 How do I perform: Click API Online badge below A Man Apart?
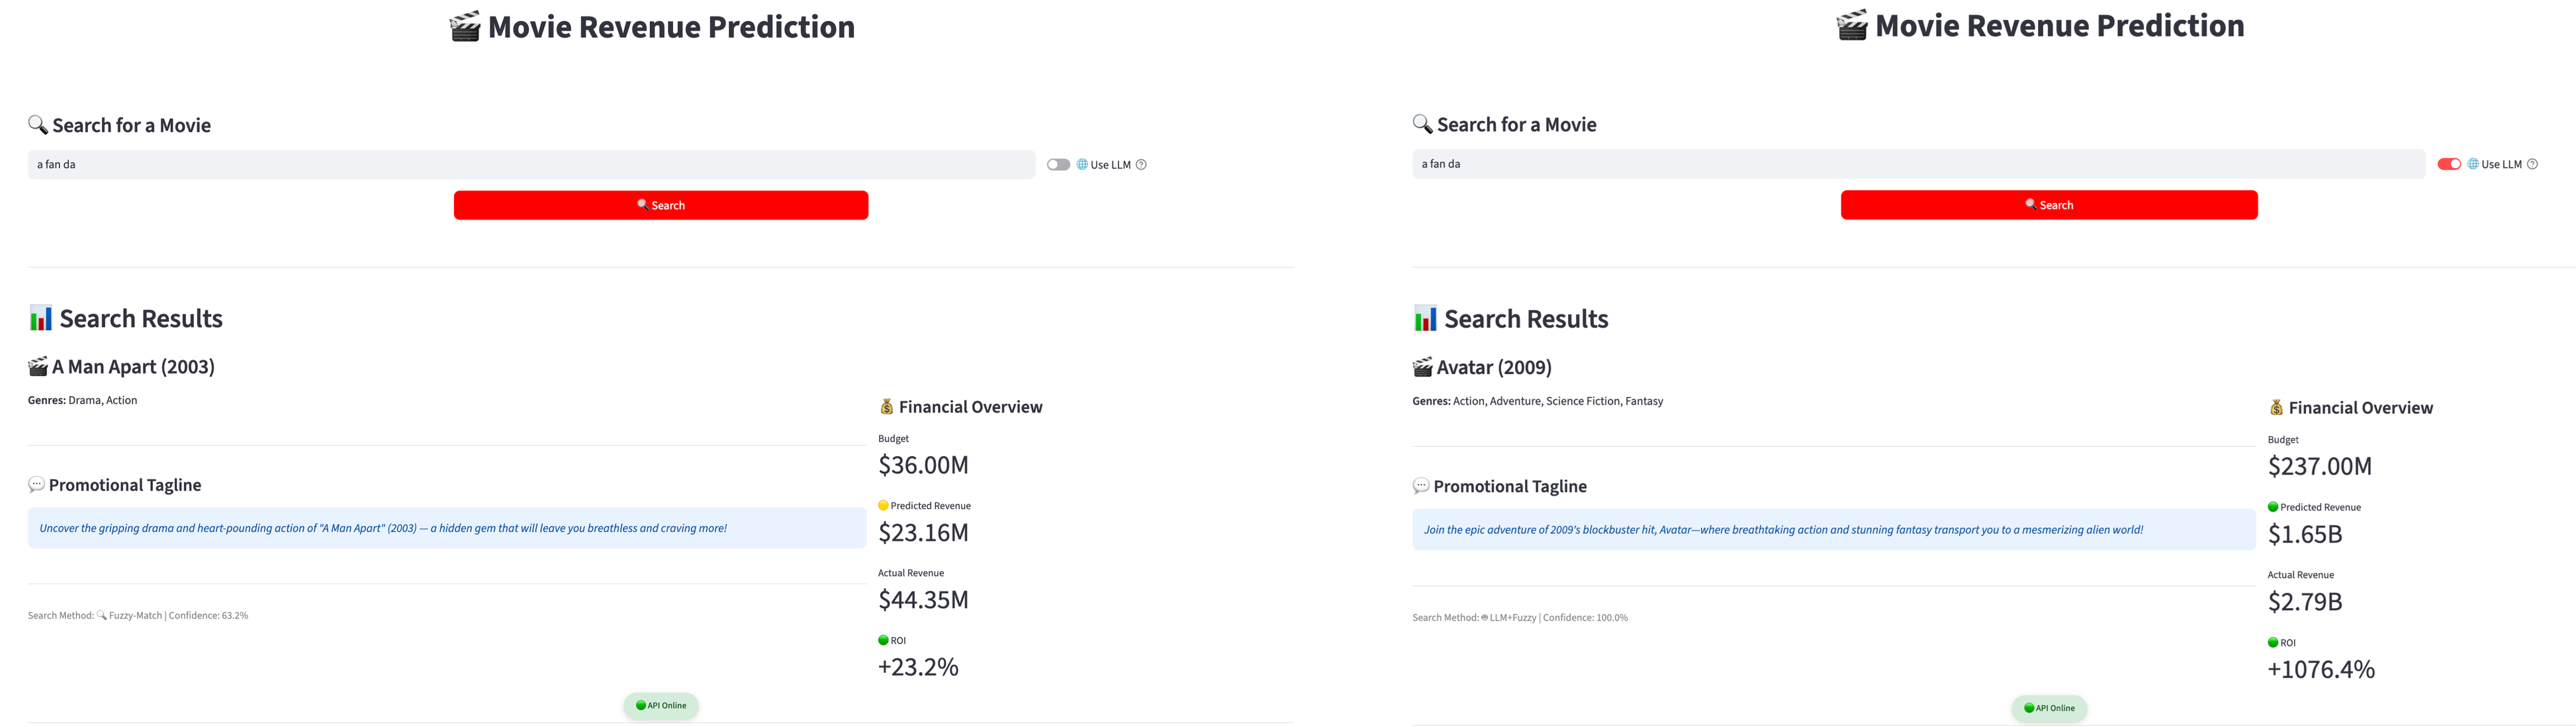pos(660,705)
